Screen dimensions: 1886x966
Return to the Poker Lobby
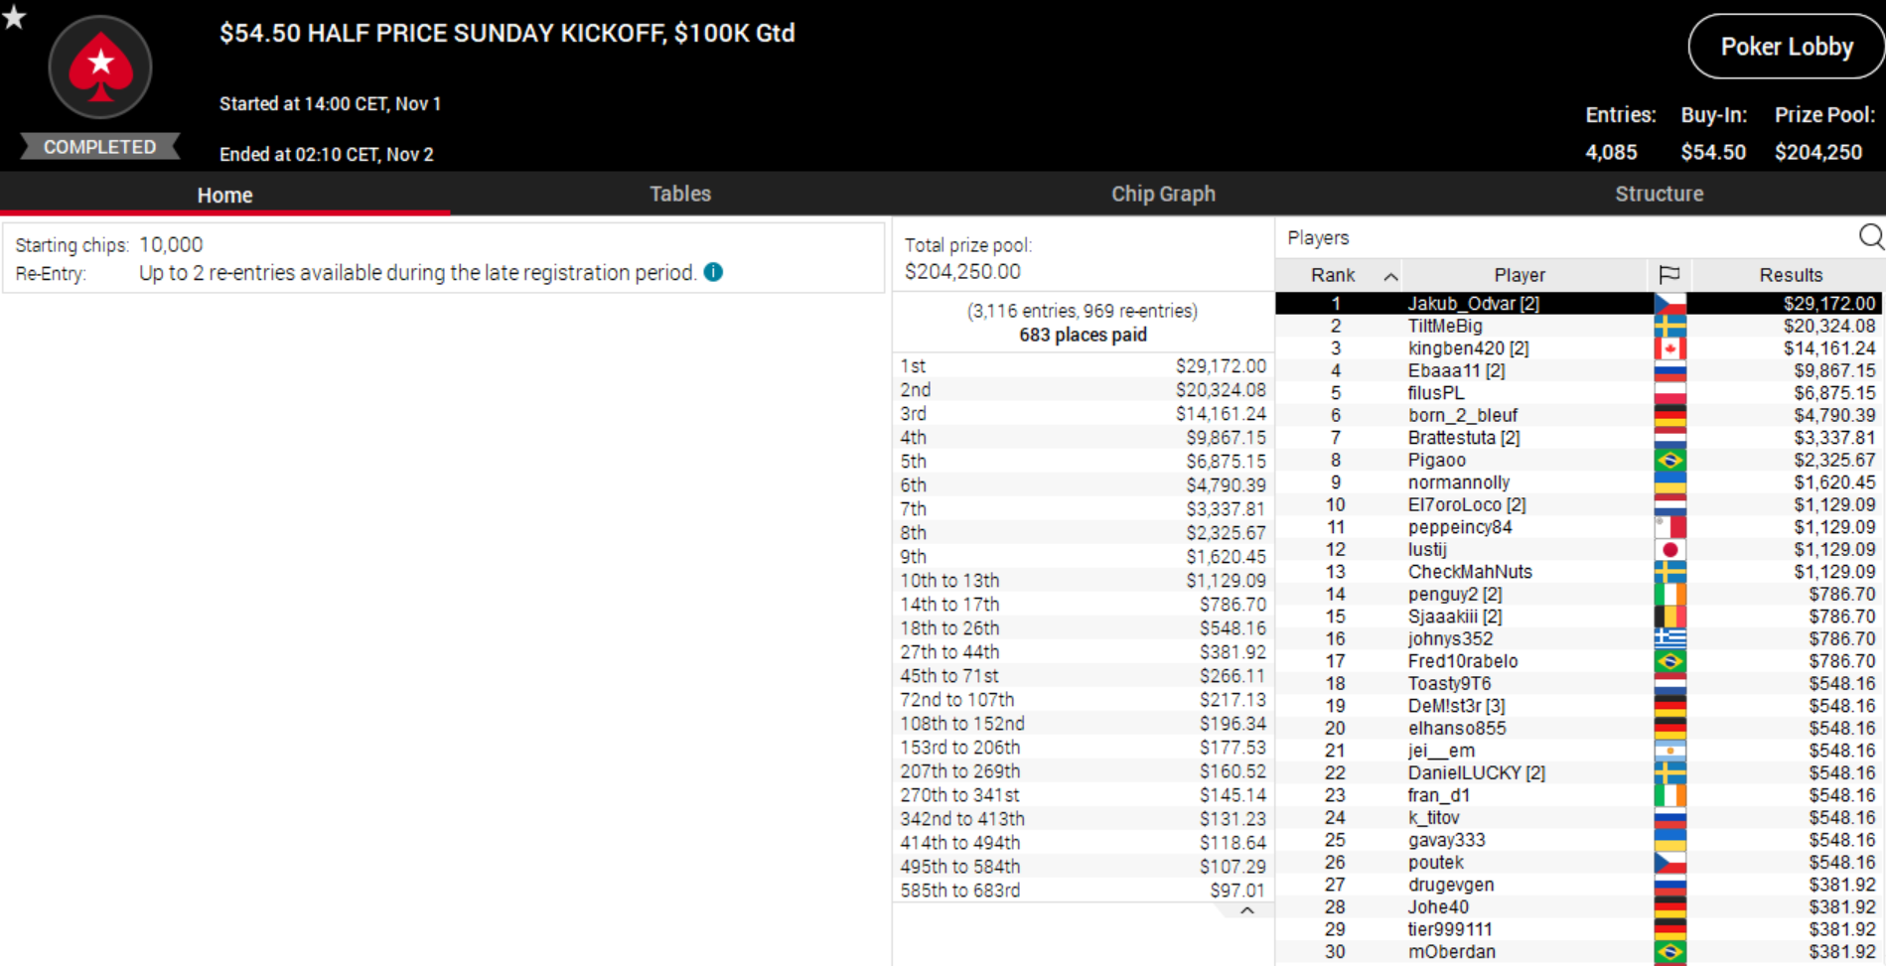(1786, 47)
